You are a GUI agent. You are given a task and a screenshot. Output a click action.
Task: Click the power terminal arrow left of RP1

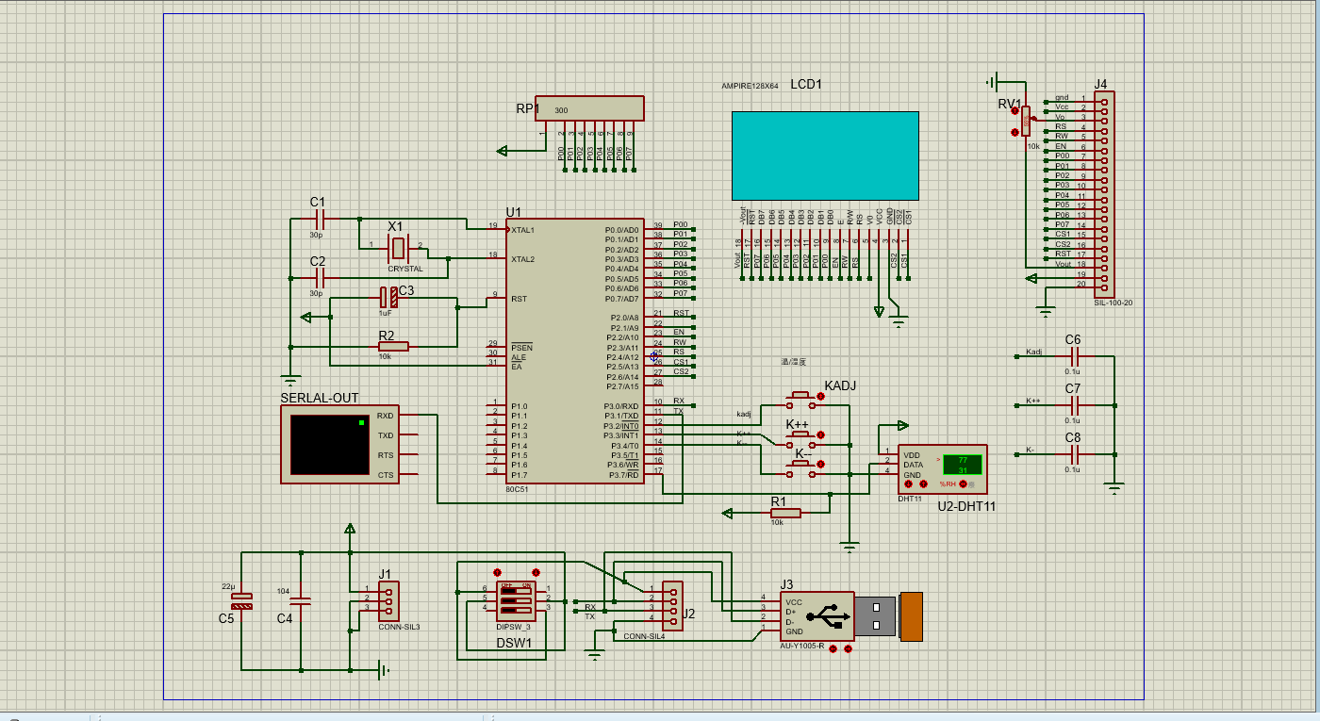click(x=503, y=150)
